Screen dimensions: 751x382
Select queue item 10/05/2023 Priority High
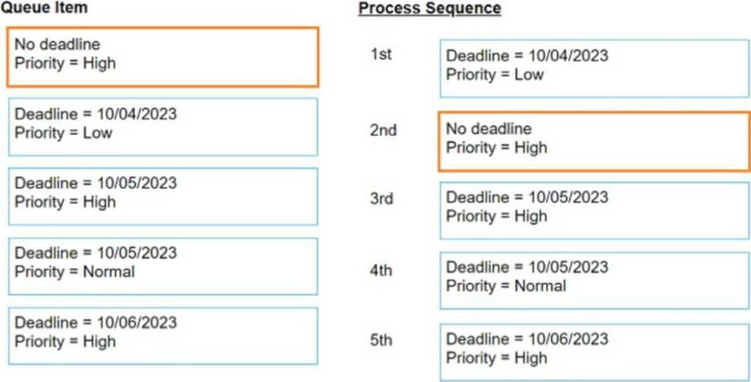click(x=163, y=196)
